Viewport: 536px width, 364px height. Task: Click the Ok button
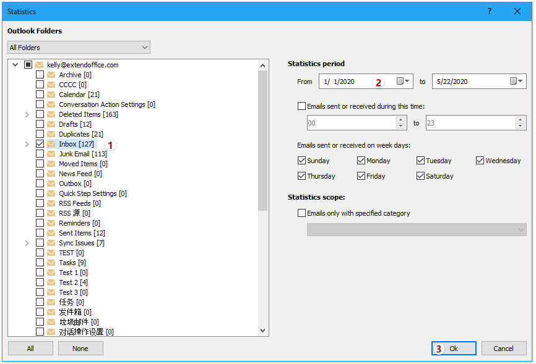pos(454,348)
